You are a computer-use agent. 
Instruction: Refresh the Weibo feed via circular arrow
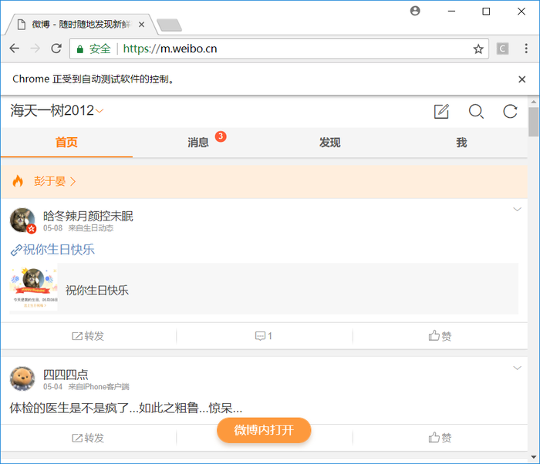(x=510, y=111)
